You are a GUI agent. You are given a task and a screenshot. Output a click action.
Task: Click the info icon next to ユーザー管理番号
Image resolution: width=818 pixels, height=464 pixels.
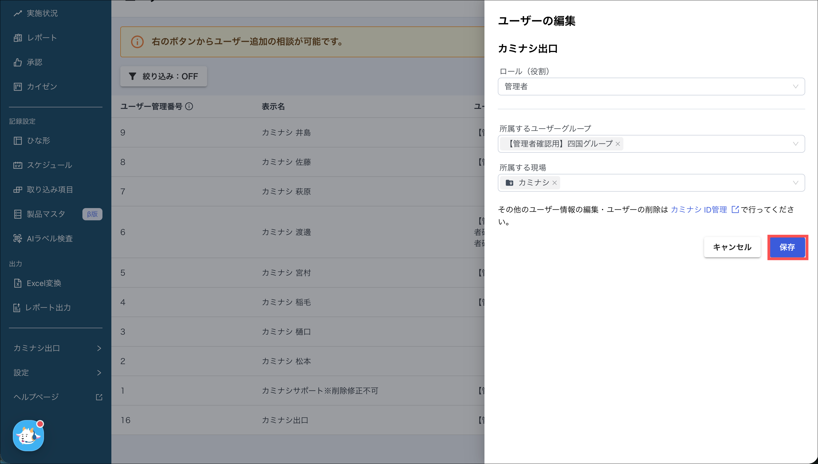click(x=189, y=107)
